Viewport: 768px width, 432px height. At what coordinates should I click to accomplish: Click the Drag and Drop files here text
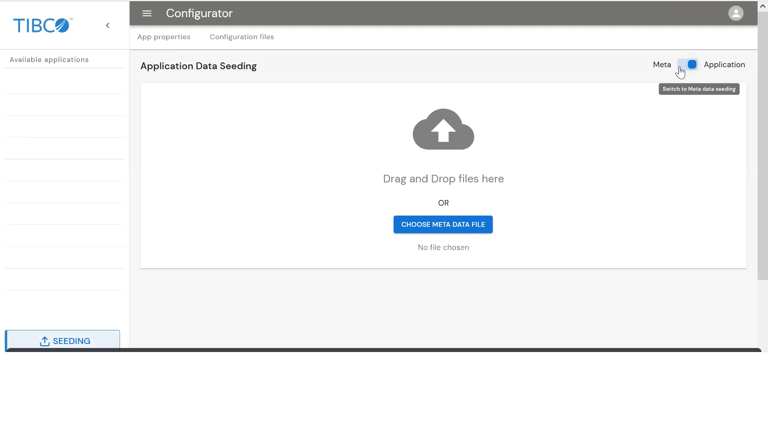point(443,179)
